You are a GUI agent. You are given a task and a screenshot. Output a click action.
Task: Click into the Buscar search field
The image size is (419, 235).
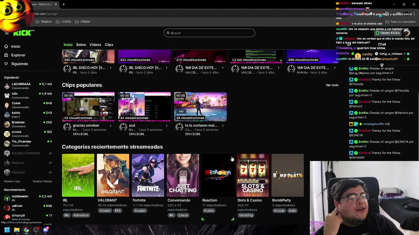pos(209,33)
